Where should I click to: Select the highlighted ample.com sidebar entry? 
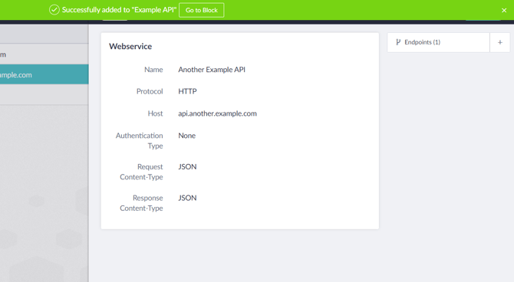tap(44, 74)
